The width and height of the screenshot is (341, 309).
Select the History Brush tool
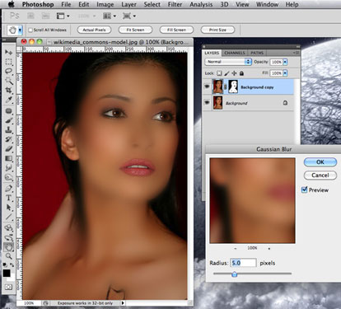tap(8, 139)
